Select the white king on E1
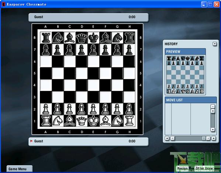This screenshot has height=173, width=221. (93, 121)
